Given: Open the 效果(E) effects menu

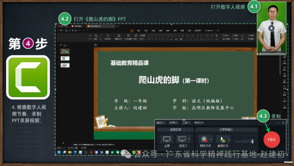Looking at the screenshot, I should [x=173, y=123].
